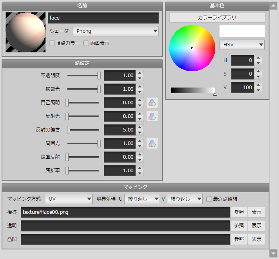Click the hue color wheel

click(192, 48)
